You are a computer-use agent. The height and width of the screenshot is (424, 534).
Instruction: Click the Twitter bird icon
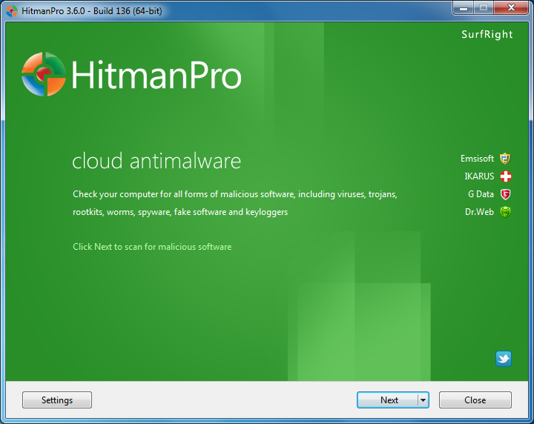point(504,359)
